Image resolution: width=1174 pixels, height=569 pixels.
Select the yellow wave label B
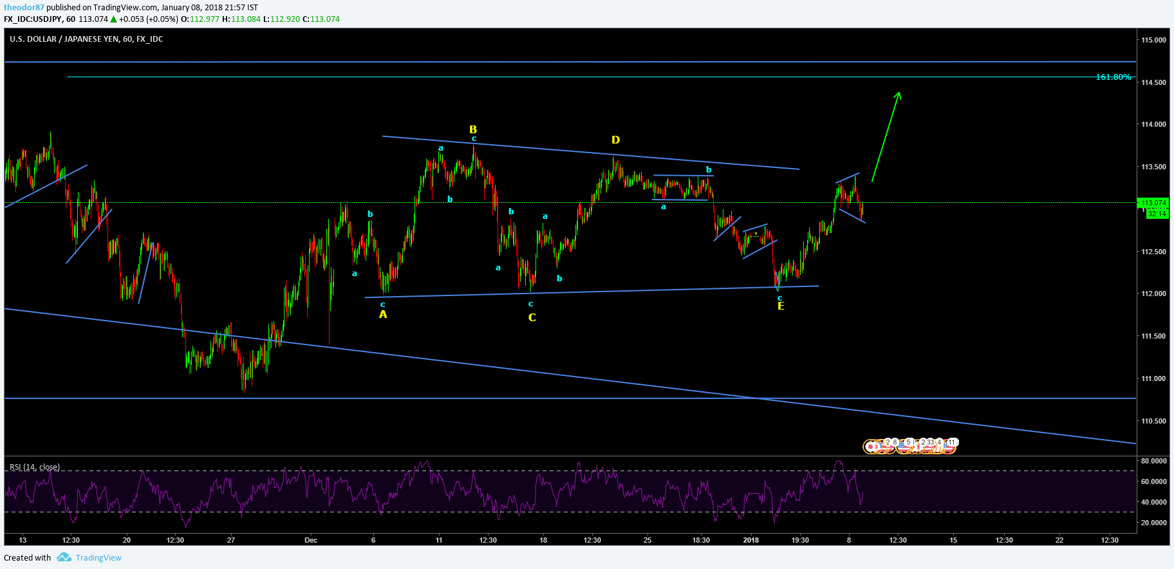tap(473, 129)
